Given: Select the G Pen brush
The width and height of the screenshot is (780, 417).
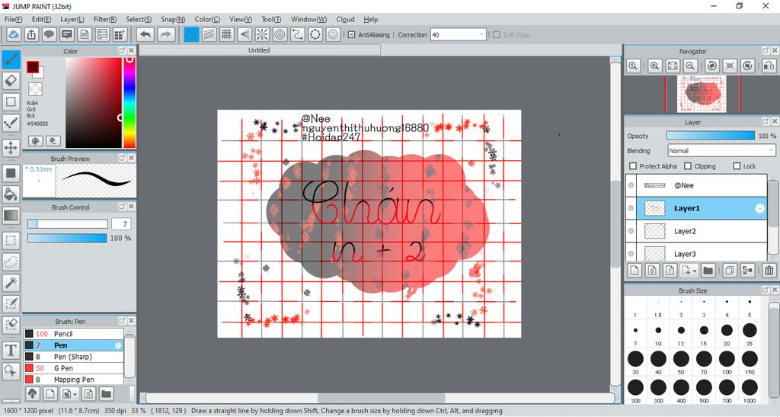Looking at the screenshot, I should 74,368.
